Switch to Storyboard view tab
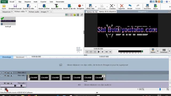 coord(20,57)
